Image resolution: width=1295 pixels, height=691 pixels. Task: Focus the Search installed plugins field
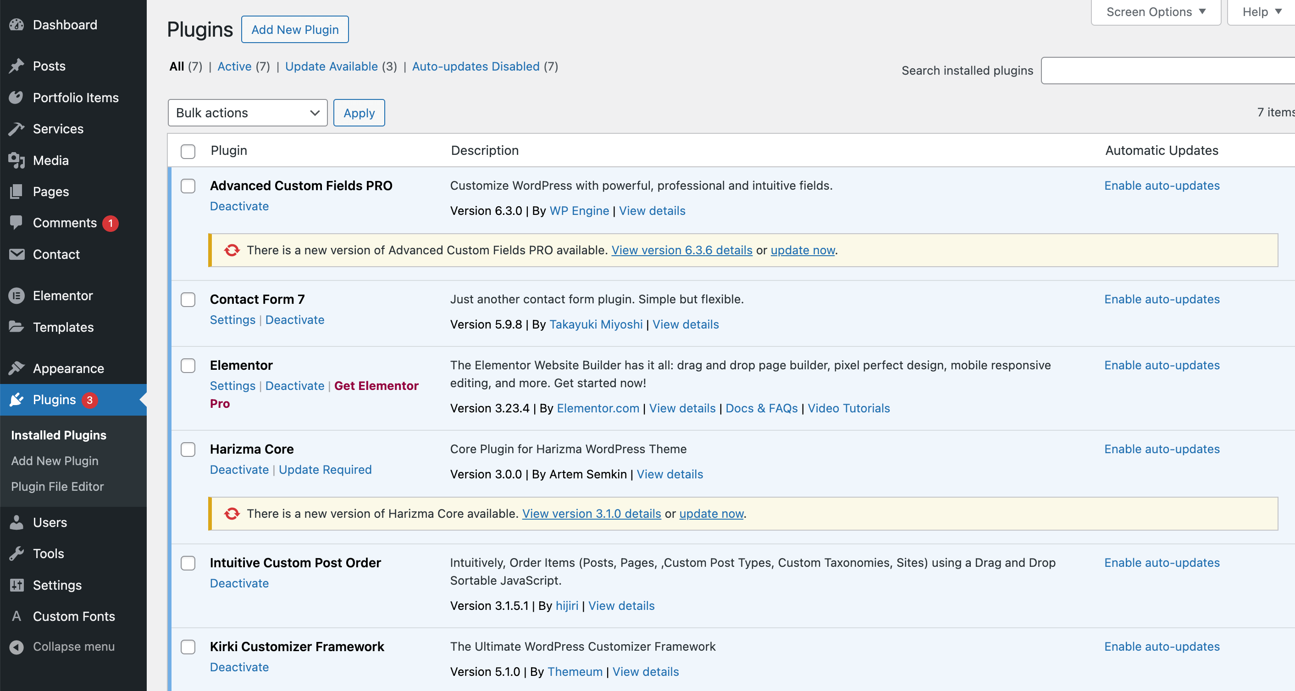[x=1166, y=71]
